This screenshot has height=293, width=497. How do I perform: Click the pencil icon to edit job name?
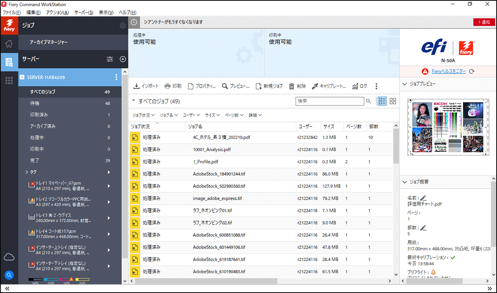pyautogui.click(x=423, y=198)
